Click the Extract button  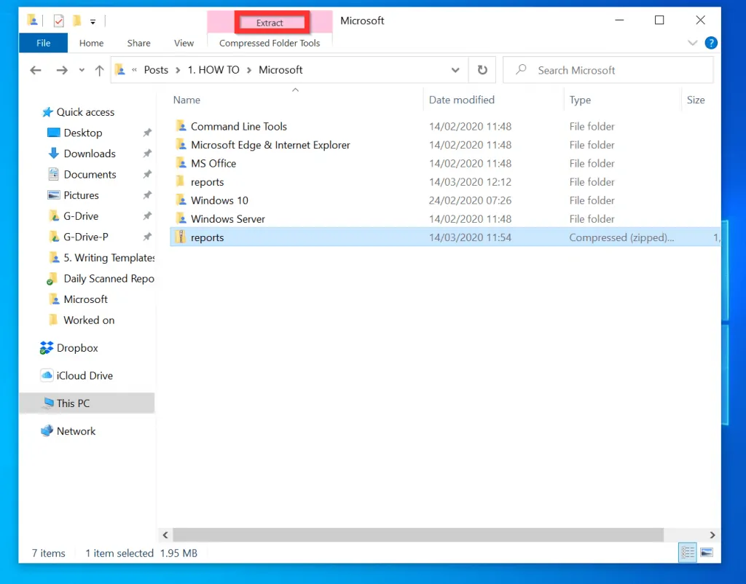270,23
